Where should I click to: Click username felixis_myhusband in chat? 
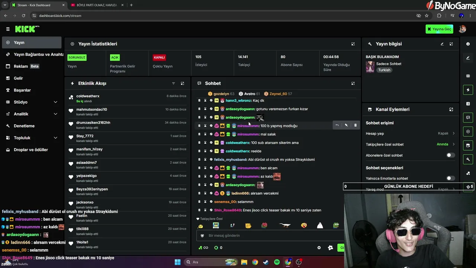click(231, 160)
